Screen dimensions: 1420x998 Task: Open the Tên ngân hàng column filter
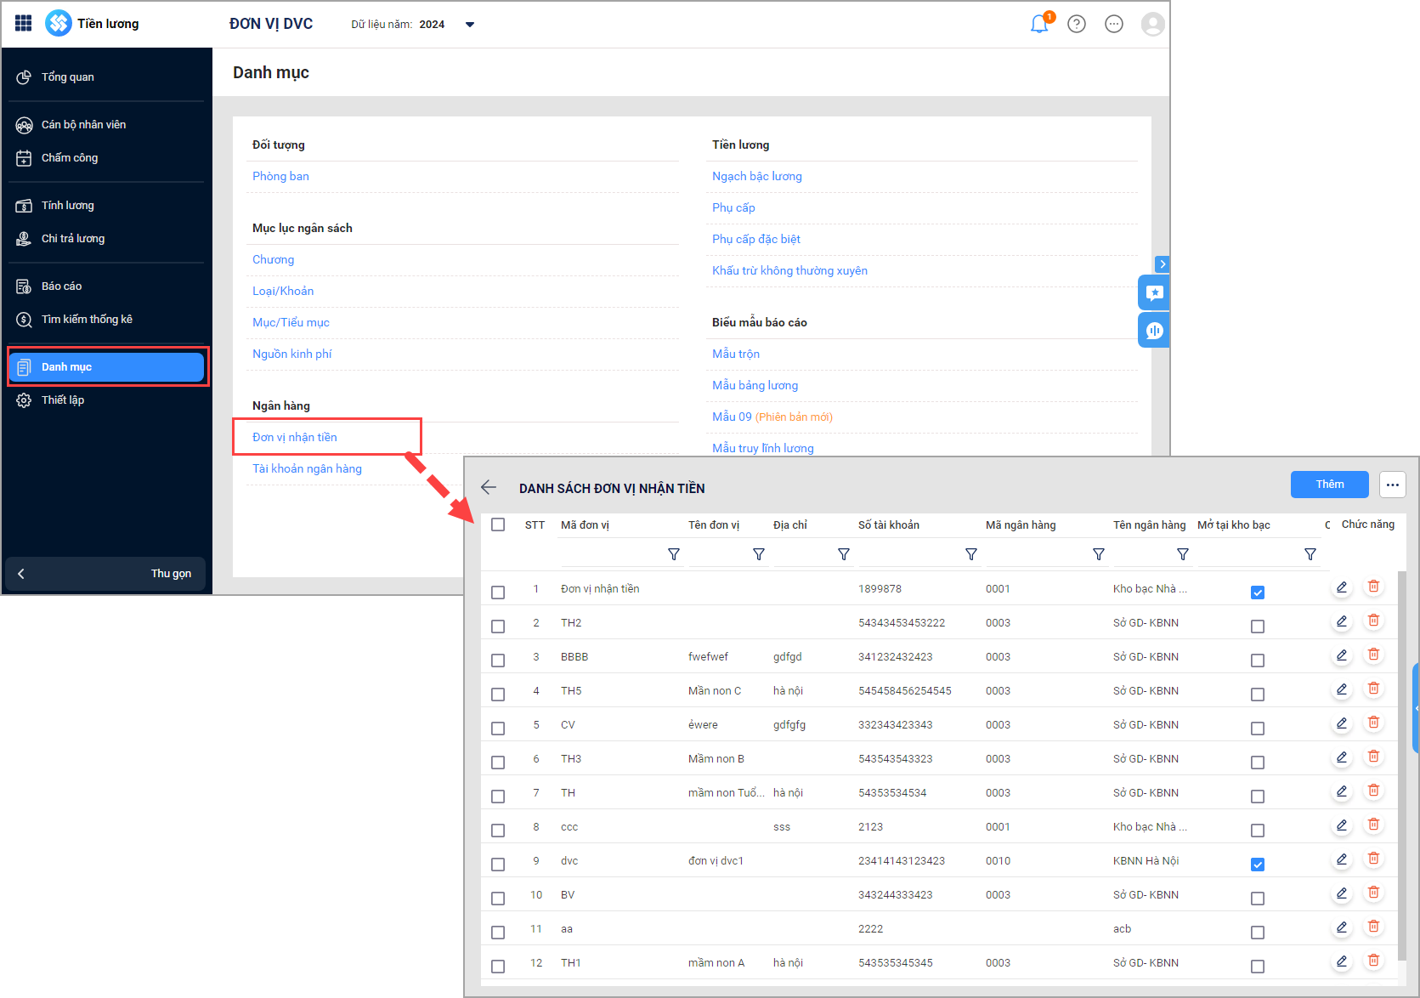pos(1183,554)
